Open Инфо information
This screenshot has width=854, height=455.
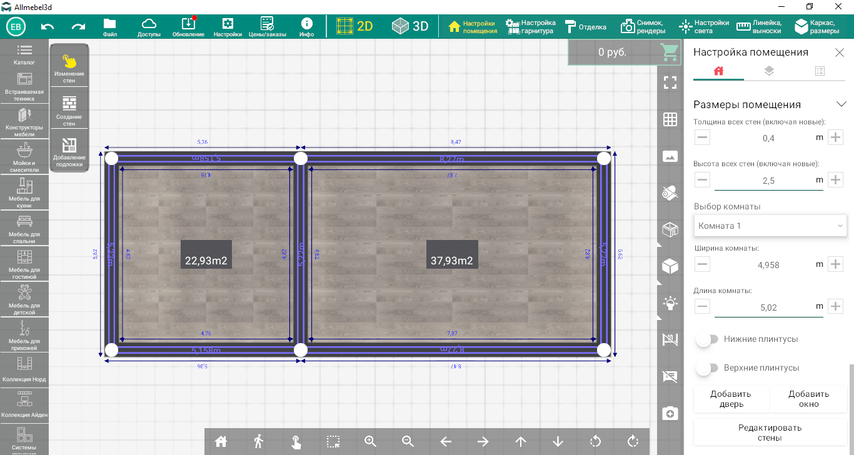pyautogui.click(x=306, y=27)
